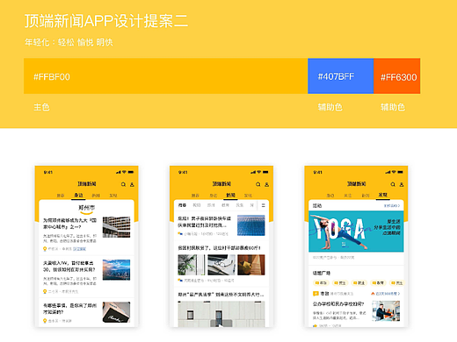The width and height of the screenshot is (457, 342).
Task: Click the 主色 label
Action: 41,107
